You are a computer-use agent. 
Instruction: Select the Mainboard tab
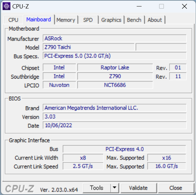pyautogui.click(x=39, y=20)
